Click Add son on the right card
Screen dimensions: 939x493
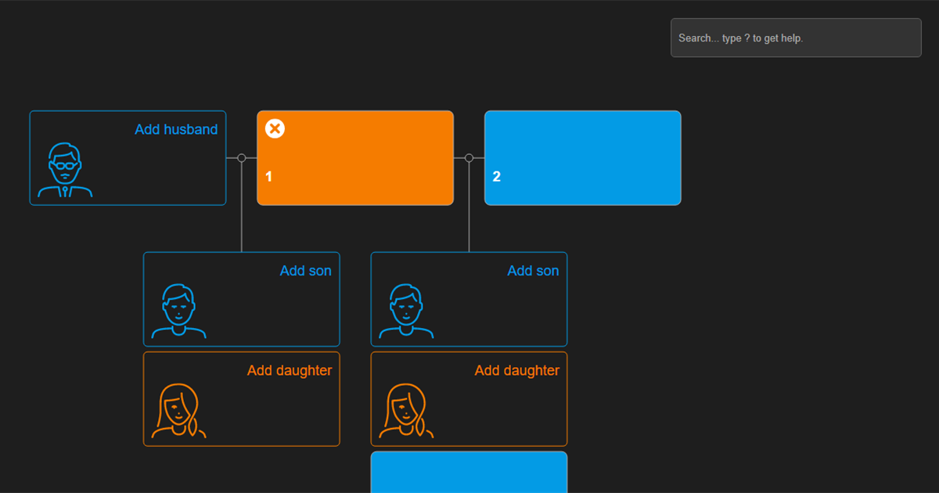[x=533, y=271]
